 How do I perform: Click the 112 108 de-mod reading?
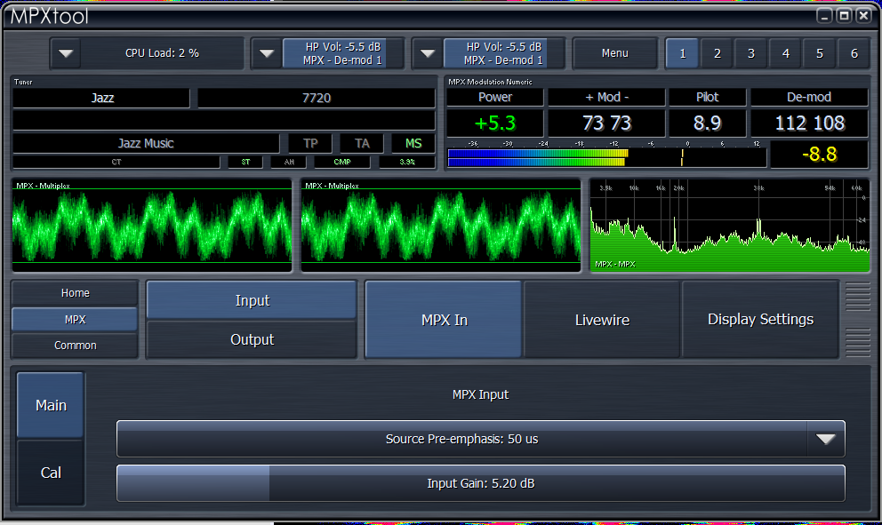point(809,123)
